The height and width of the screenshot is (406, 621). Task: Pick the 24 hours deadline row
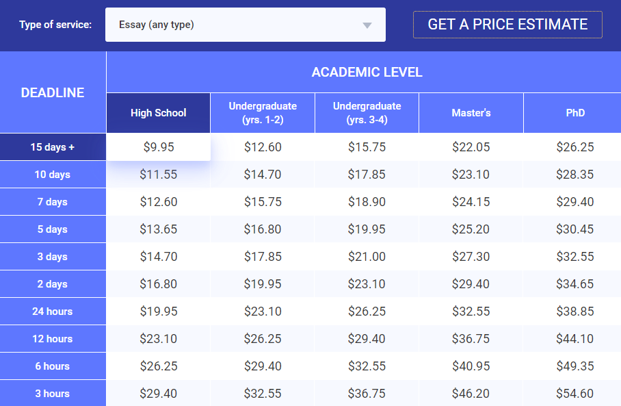pos(53,312)
